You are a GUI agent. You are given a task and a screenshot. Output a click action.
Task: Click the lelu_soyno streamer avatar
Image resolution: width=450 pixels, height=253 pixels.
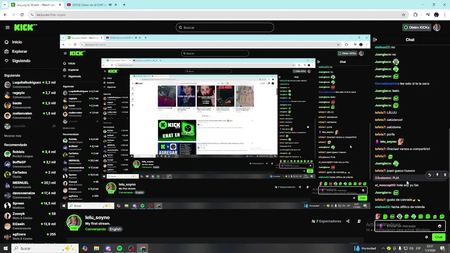pos(74,222)
